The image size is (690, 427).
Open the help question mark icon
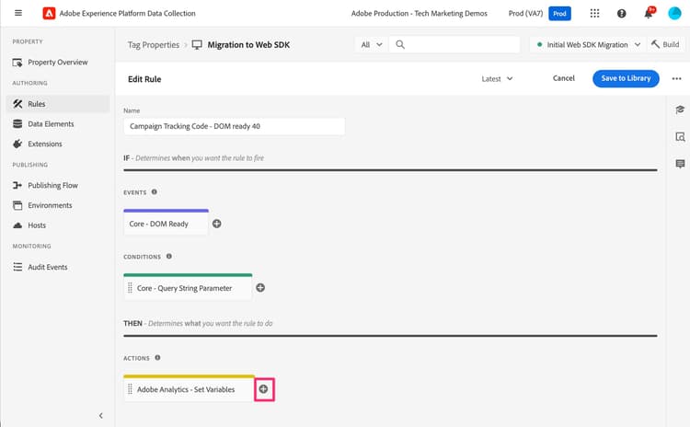[621, 14]
